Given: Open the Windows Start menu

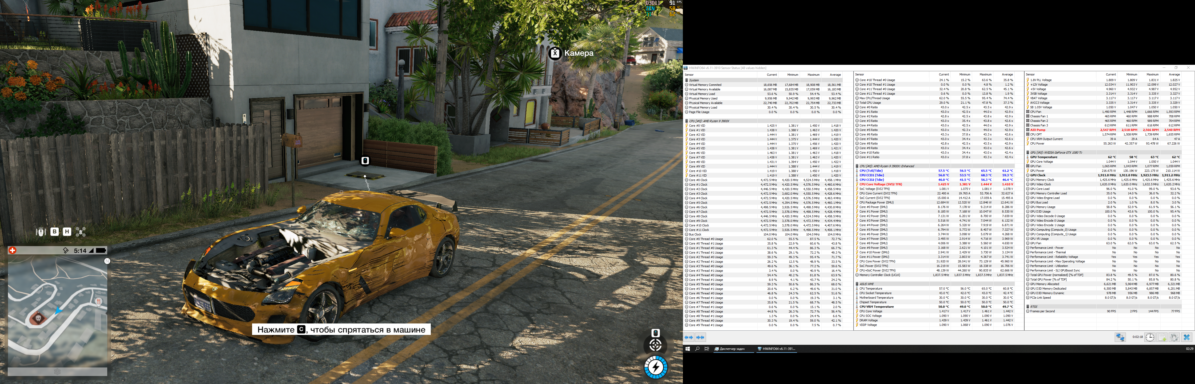Looking at the screenshot, I should pos(687,349).
